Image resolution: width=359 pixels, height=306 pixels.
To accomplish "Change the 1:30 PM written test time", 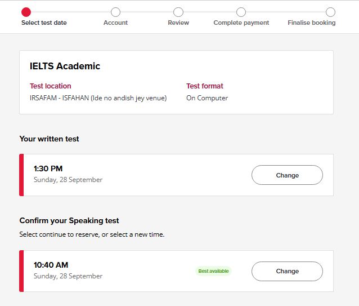I will click(287, 175).
